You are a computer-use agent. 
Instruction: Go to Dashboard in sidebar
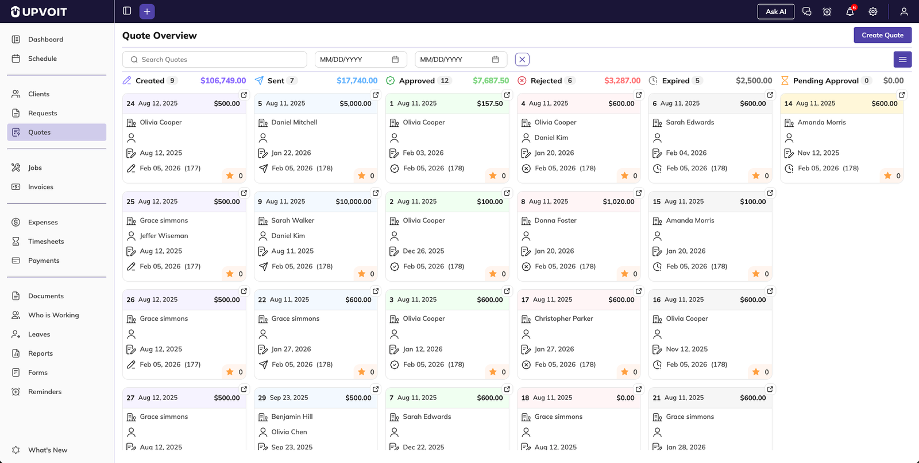click(x=57, y=40)
